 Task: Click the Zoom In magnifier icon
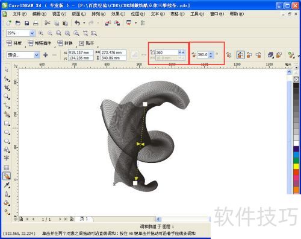pos(41,33)
